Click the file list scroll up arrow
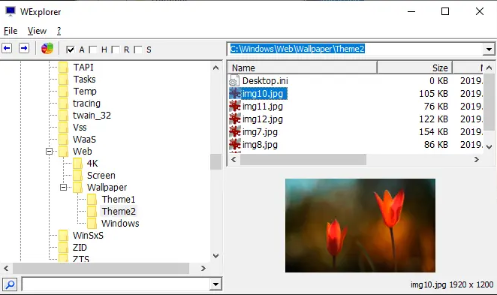Image resolution: width=497 pixels, height=295 pixels. click(489, 68)
